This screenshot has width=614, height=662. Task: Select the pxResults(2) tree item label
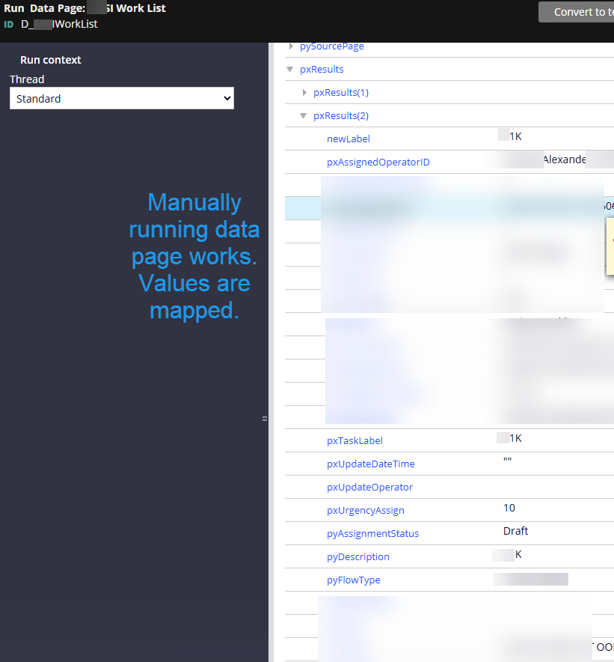[340, 116]
